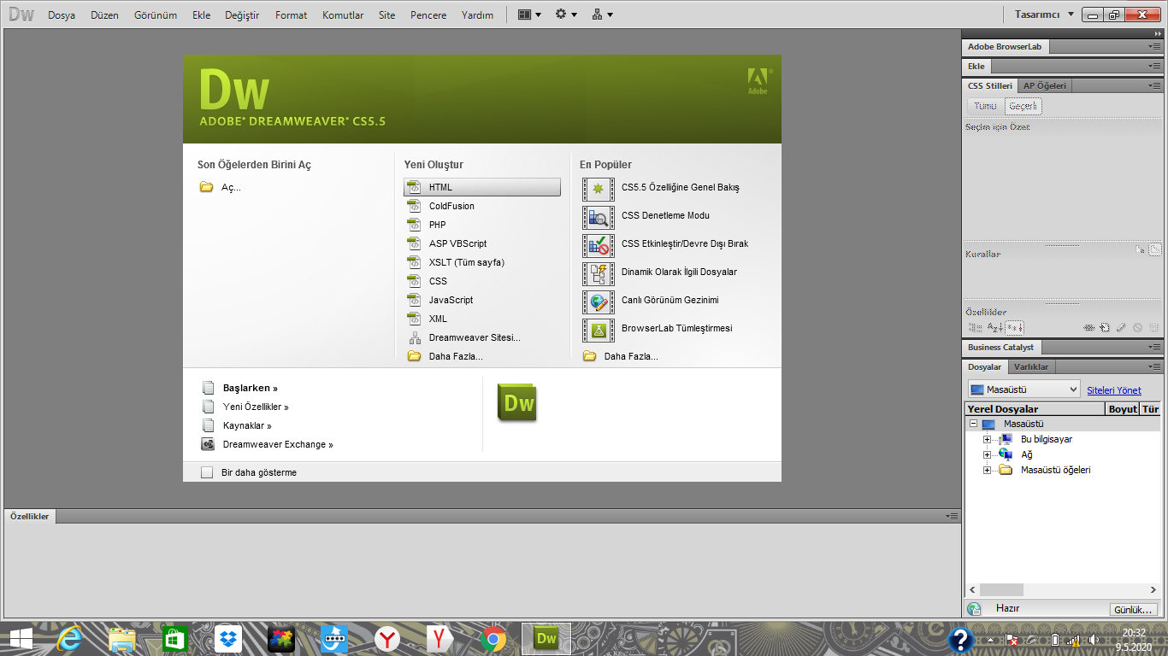The image size is (1168, 656).
Task: Open Google Chrome from the taskbar
Action: tap(493, 639)
